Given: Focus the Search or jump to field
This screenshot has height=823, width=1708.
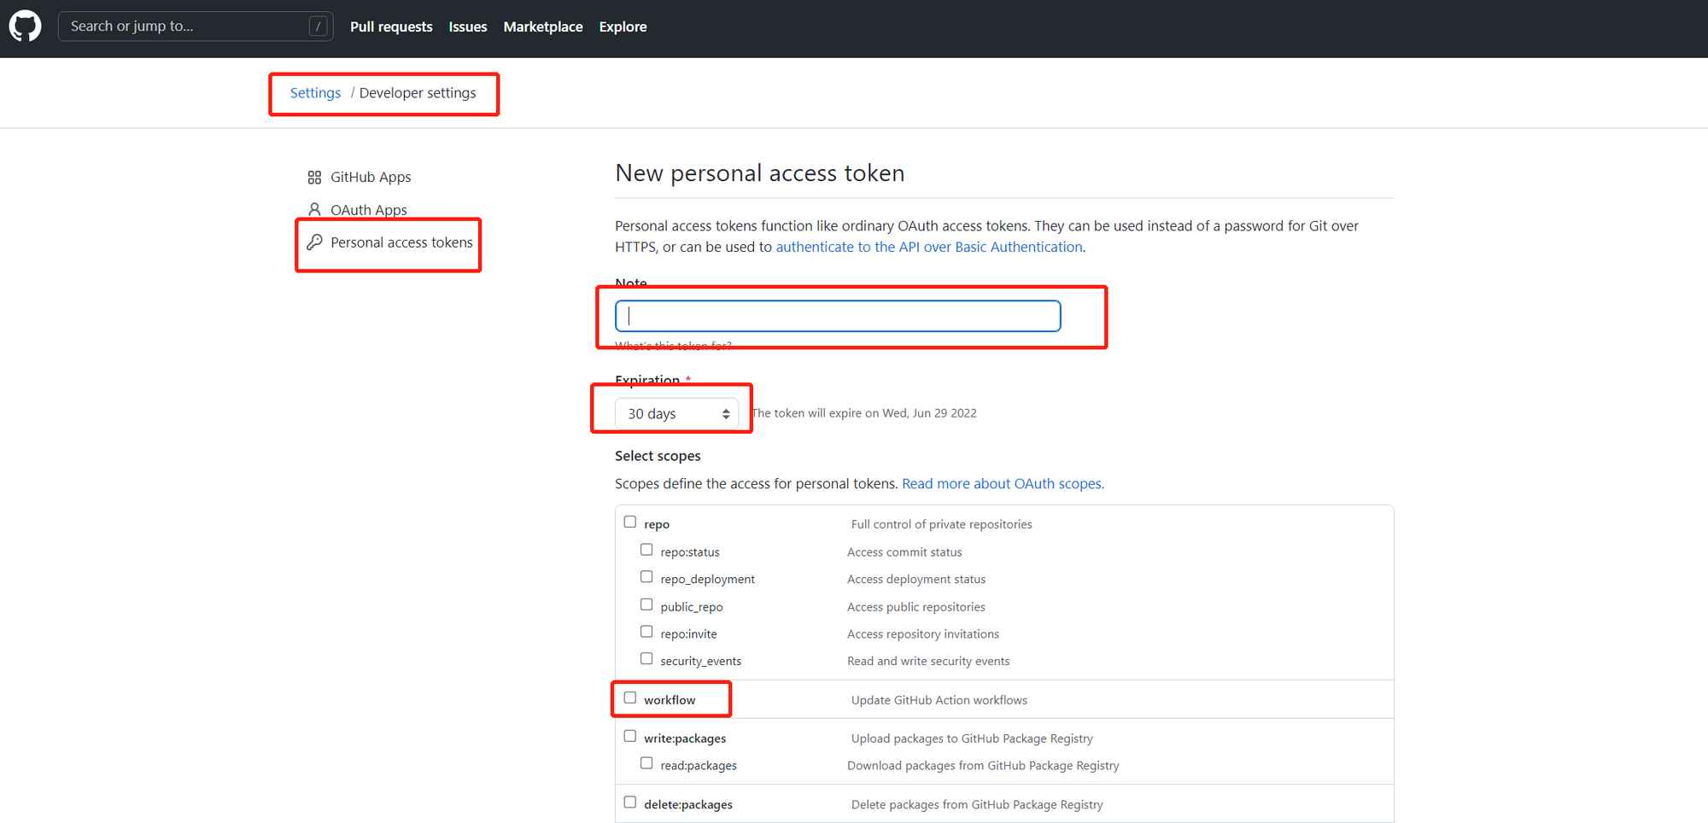Looking at the screenshot, I should (x=196, y=26).
